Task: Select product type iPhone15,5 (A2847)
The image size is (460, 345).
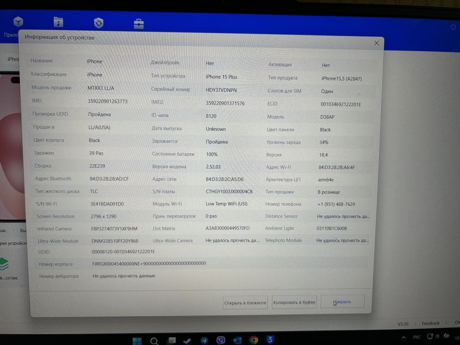Action: tap(341, 79)
